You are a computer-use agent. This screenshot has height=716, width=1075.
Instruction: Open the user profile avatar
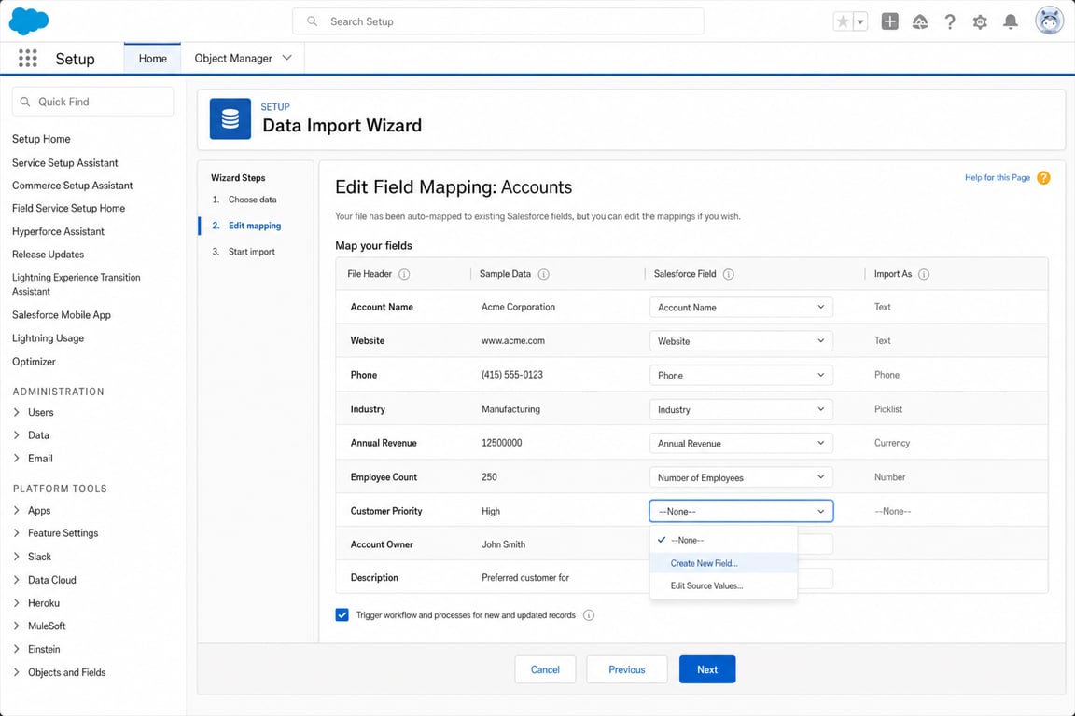pyautogui.click(x=1049, y=21)
